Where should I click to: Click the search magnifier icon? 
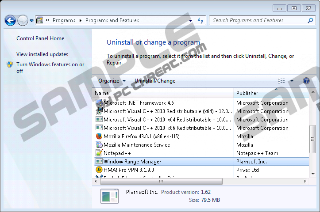(x=310, y=20)
